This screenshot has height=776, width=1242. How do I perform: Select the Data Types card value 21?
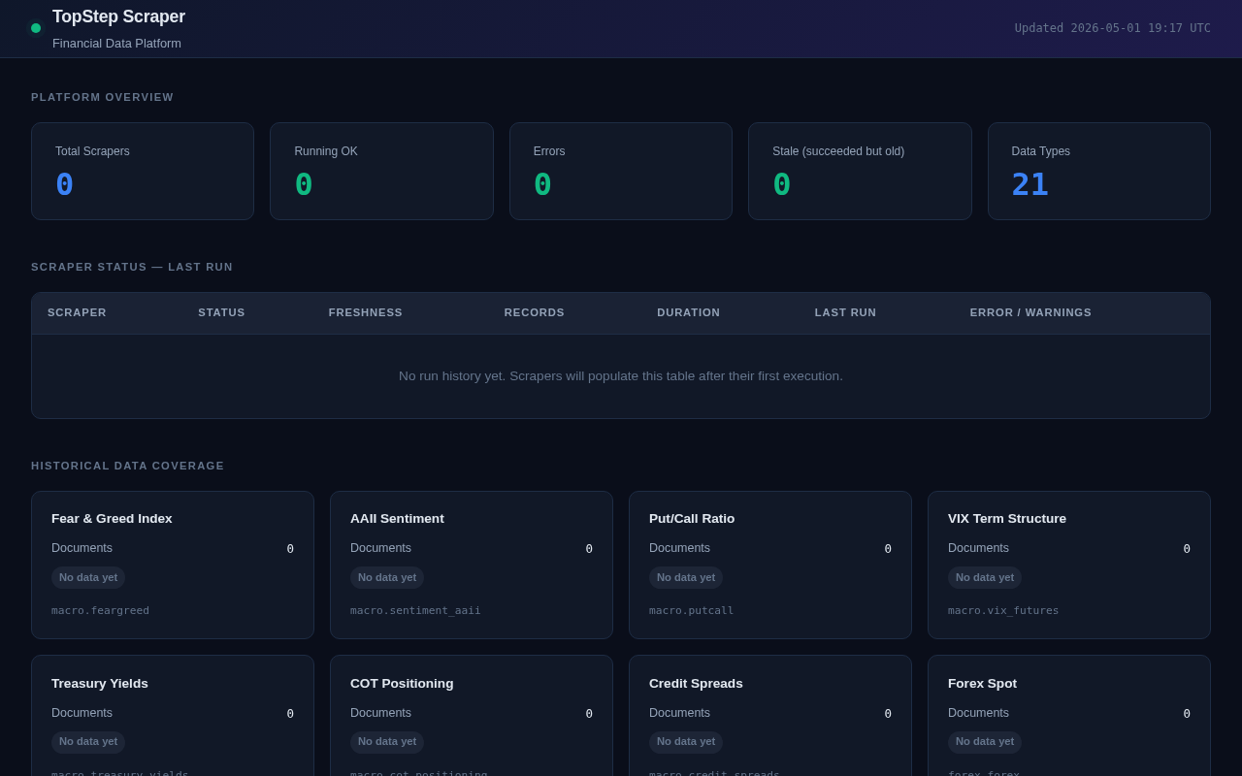pos(1030,184)
